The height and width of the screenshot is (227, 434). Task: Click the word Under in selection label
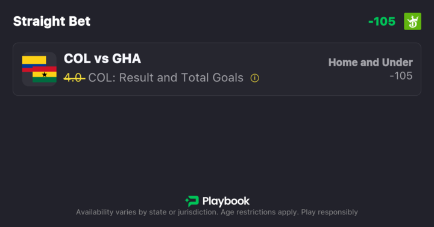tap(397, 63)
